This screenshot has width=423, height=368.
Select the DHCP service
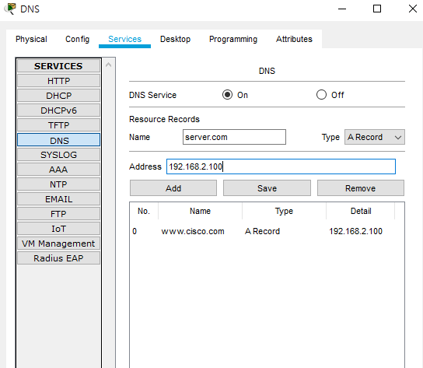tap(58, 96)
